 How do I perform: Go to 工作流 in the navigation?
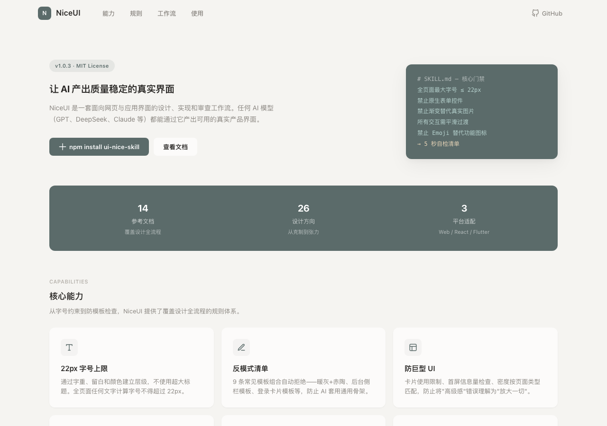[166, 13]
